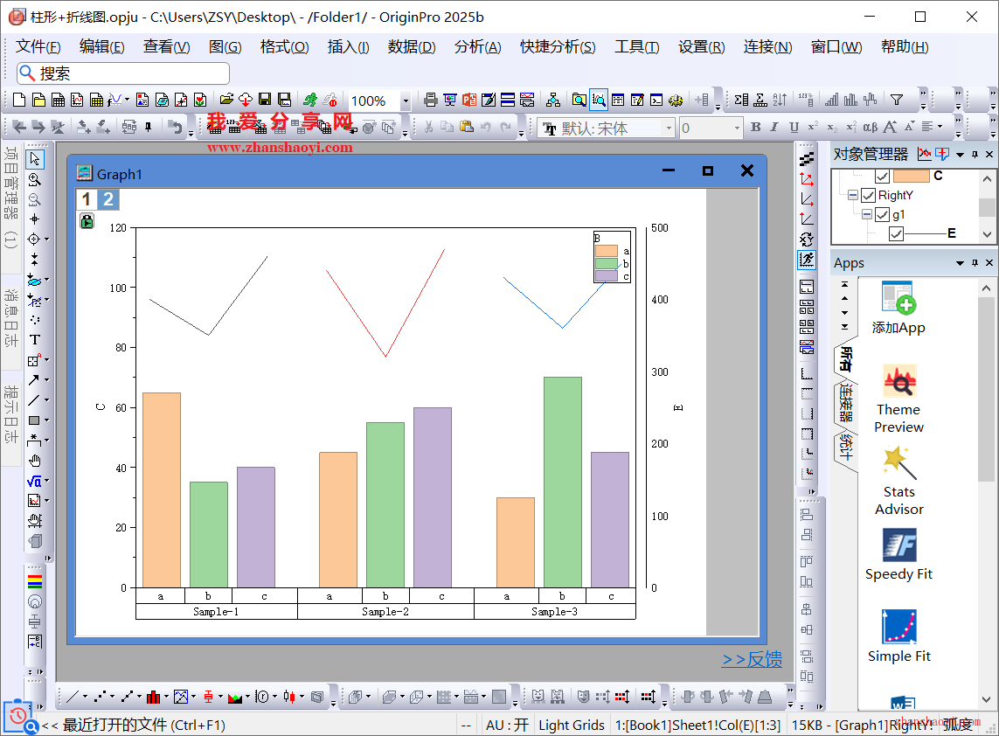This screenshot has height=736, width=999.
Task: Toggle visibility checkbox for plot E
Action: (x=896, y=233)
